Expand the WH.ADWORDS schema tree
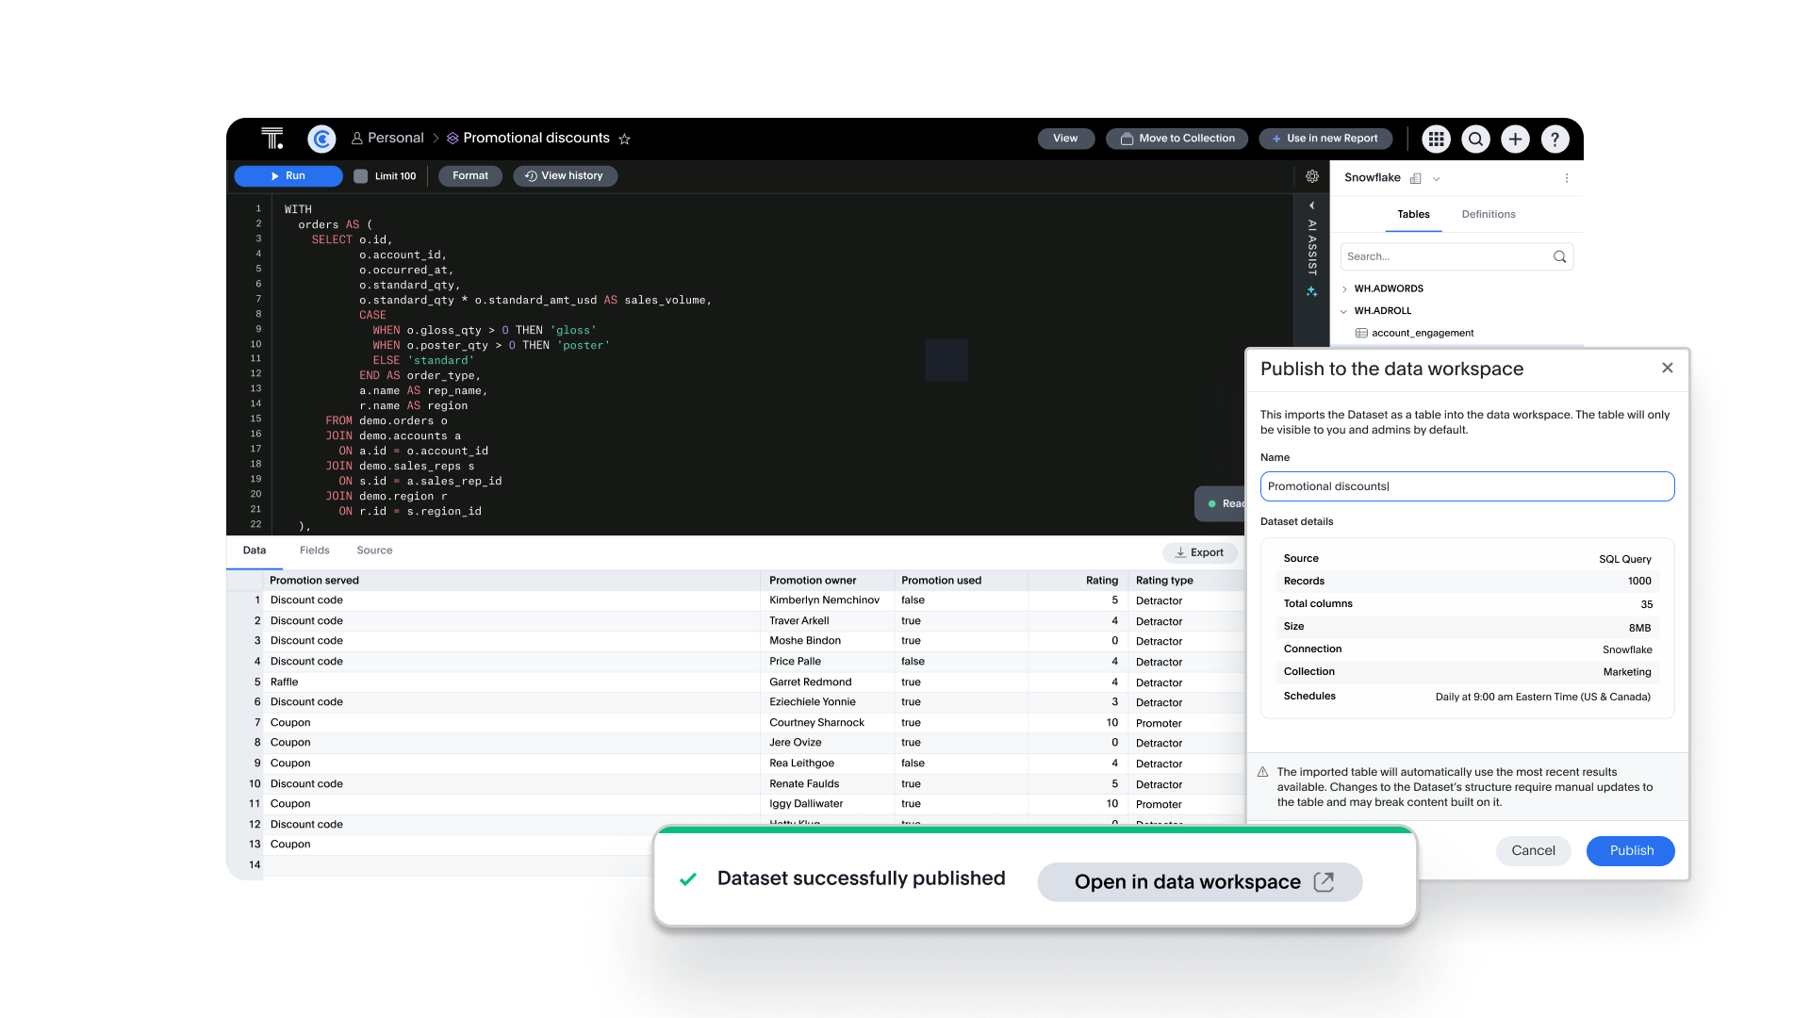Viewport: 1810px width, 1018px height. tap(1345, 288)
